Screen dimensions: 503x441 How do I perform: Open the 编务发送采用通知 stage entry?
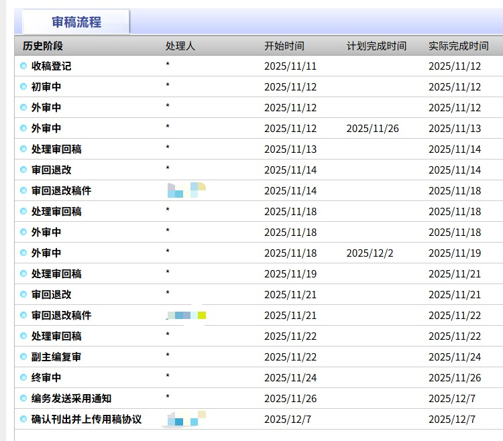coord(71,399)
